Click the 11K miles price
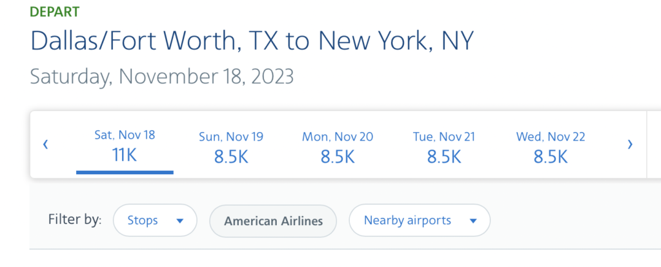This screenshot has width=661, height=267. [x=125, y=155]
